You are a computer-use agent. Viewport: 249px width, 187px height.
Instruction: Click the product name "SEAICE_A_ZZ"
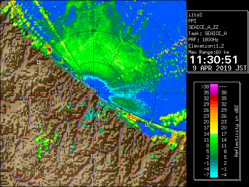click(203, 27)
